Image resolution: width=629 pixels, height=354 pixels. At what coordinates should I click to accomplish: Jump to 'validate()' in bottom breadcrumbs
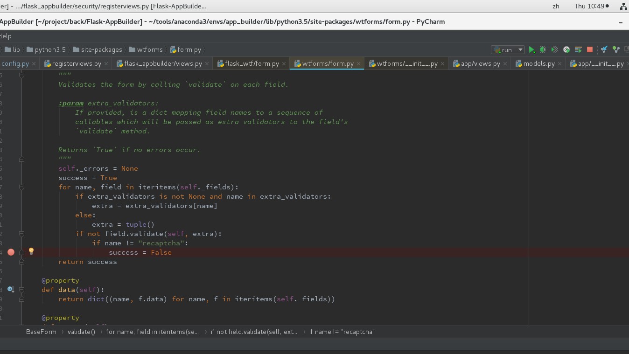[81, 332]
